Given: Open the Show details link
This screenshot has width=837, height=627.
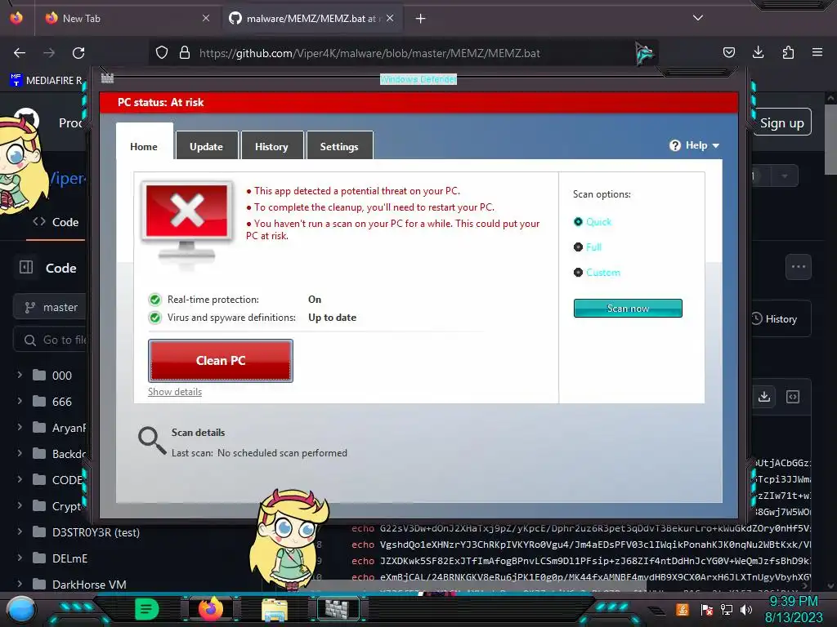Looking at the screenshot, I should (x=175, y=392).
